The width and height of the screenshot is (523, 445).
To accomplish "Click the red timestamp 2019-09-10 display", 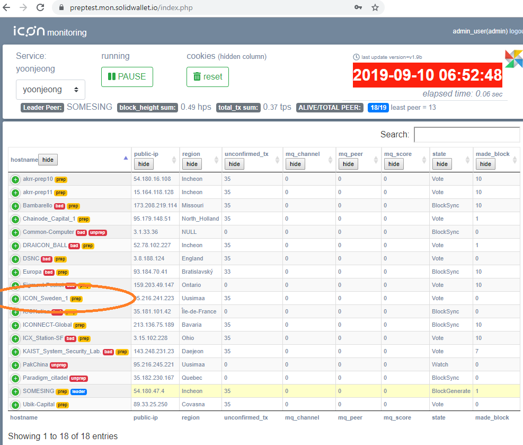I will coord(427,75).
